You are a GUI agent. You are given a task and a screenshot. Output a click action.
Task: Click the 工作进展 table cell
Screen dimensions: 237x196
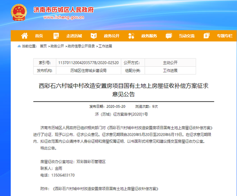(x=170, y=70)
